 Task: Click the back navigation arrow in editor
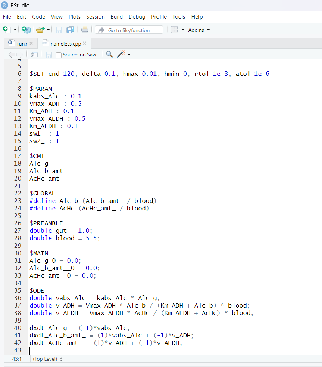[12, 55]
